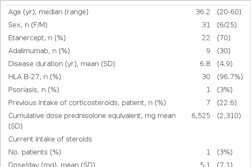Click the 'Psoriasis, n (%)' label
The width and height of the screenshot is (251, 167).
coord(34,90)
